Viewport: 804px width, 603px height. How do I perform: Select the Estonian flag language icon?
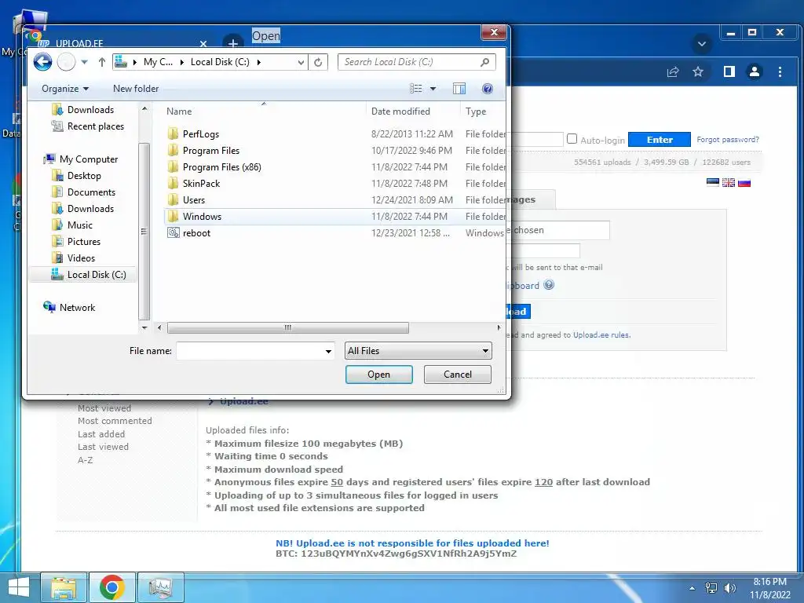click(x=713, y=182)
